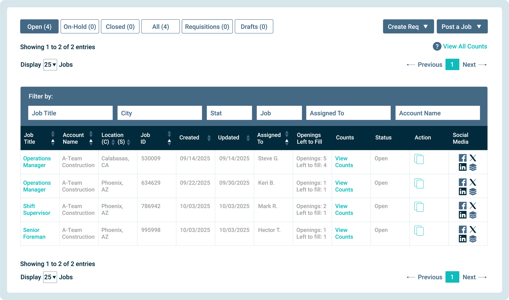
Task: Focus the Account Name filter field
Action: tap(438, 113)
